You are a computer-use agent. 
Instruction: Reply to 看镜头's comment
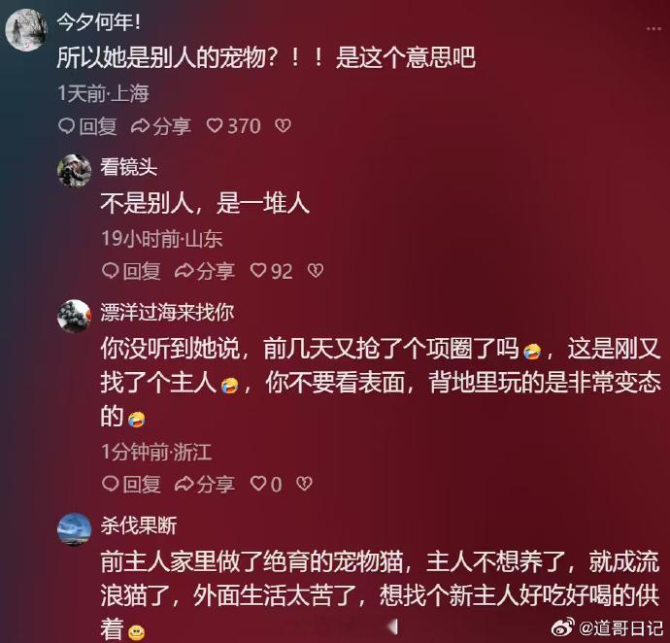[x=131, y=271]
